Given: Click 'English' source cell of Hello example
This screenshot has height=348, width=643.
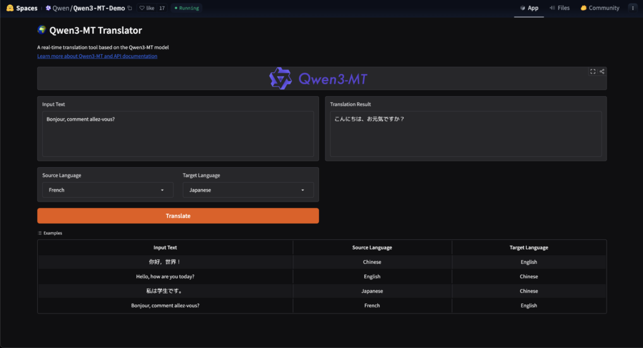Looking at the screenshot, I should [x=372, y=276].
